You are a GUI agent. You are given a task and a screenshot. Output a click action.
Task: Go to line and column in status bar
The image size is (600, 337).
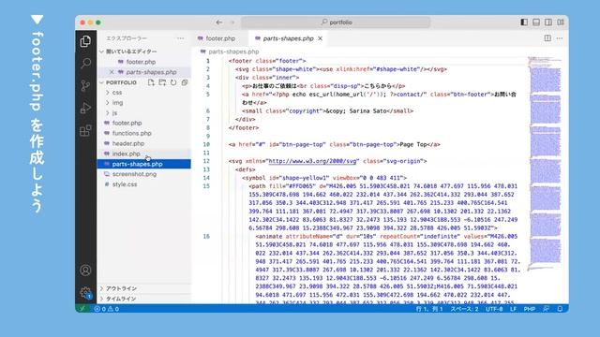[429, 309]
